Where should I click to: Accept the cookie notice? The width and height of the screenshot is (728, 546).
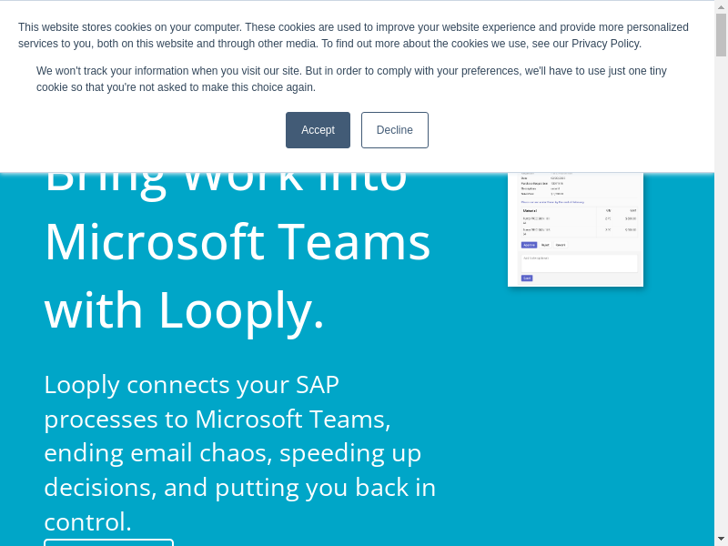tap(318, 130)
